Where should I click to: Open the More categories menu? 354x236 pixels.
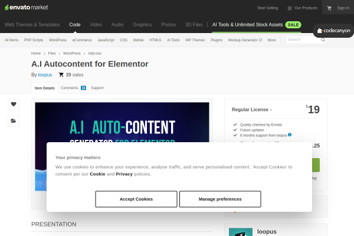271,40
